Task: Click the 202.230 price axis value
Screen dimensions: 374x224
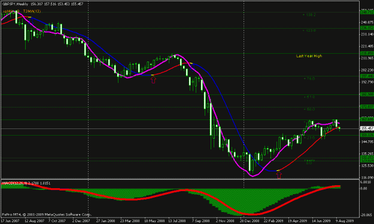Action: (367, 70)
